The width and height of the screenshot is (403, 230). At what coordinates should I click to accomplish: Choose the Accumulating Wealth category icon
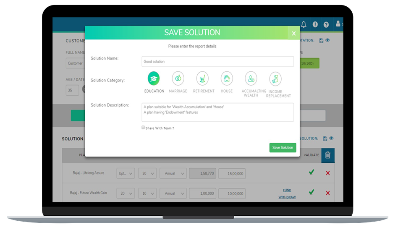[251, 78]
